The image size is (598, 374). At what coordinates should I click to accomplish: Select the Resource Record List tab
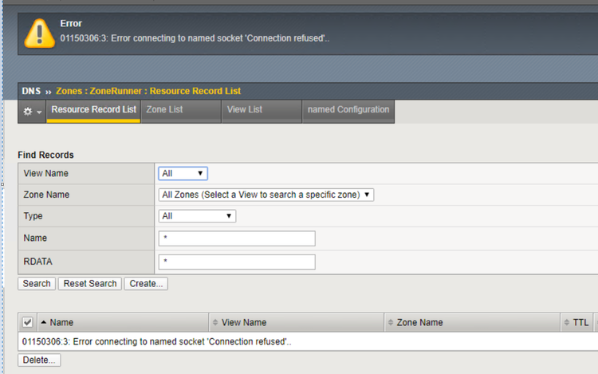[x=93, y=110]
